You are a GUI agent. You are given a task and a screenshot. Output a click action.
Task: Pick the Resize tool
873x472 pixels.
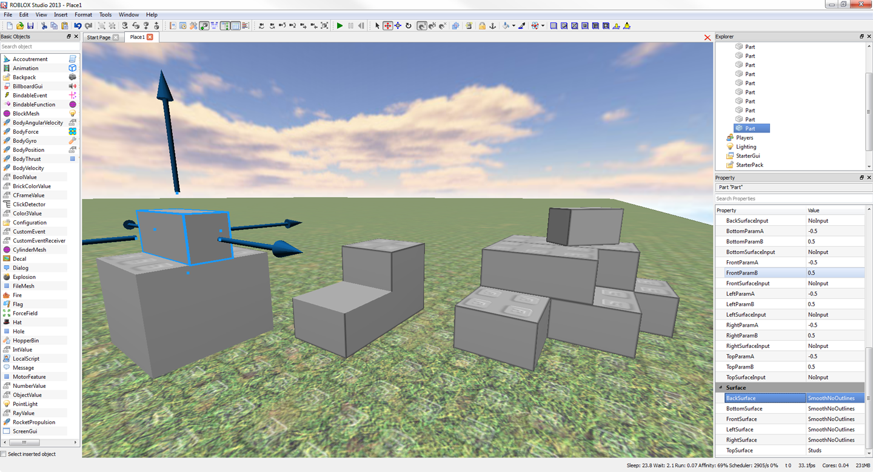[x=398, y=26]
